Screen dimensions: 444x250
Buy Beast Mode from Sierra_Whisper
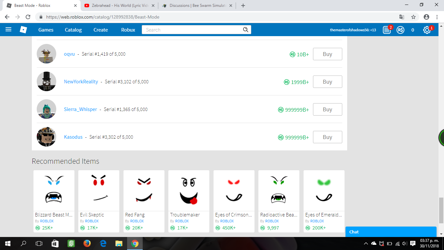coord(327,109)
